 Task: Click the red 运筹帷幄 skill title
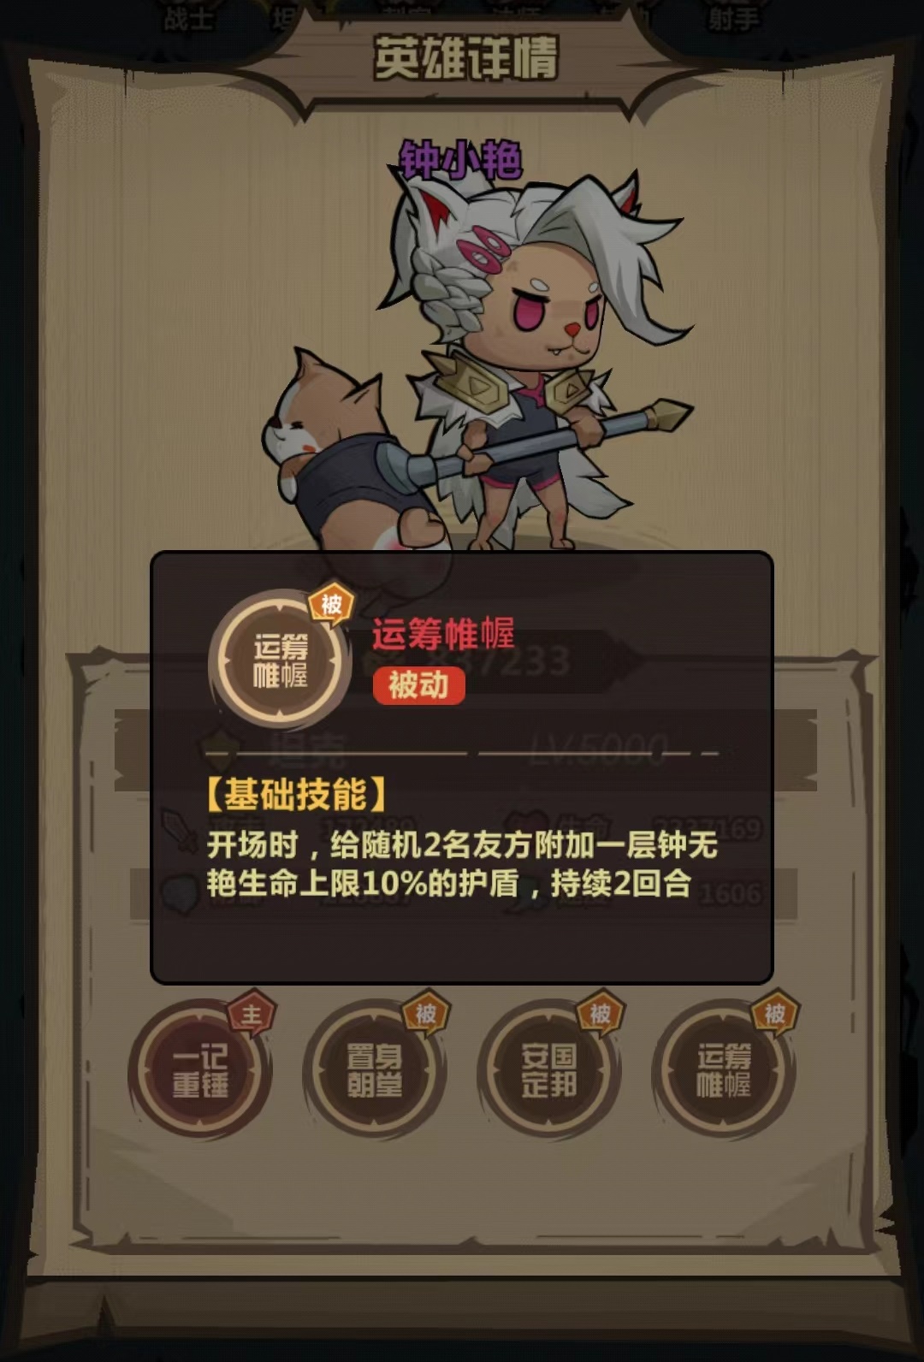pyautogui.click(x=443, y=634)
